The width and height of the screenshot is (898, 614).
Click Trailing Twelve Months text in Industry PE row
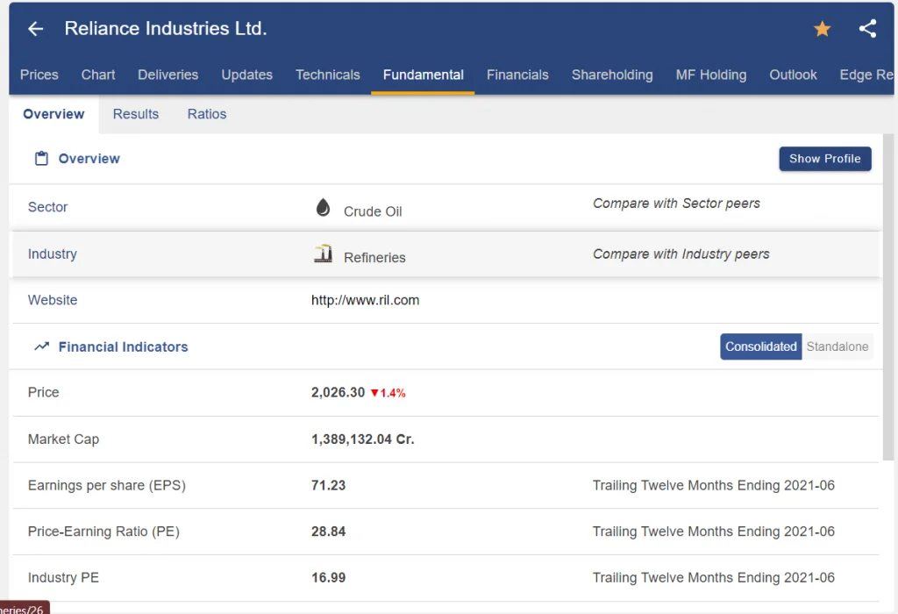click(x=713, y=578)
